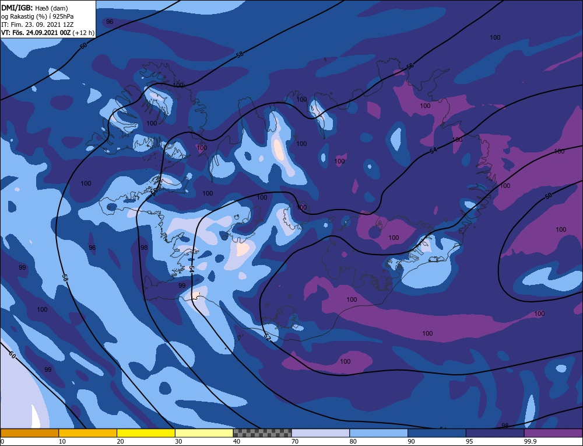Click the bright yellow 20-30 legend swatch
583x446 pixels.
click(x=146, y=433)
